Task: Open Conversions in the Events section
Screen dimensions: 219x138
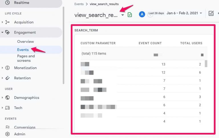Action: (25, 127)
